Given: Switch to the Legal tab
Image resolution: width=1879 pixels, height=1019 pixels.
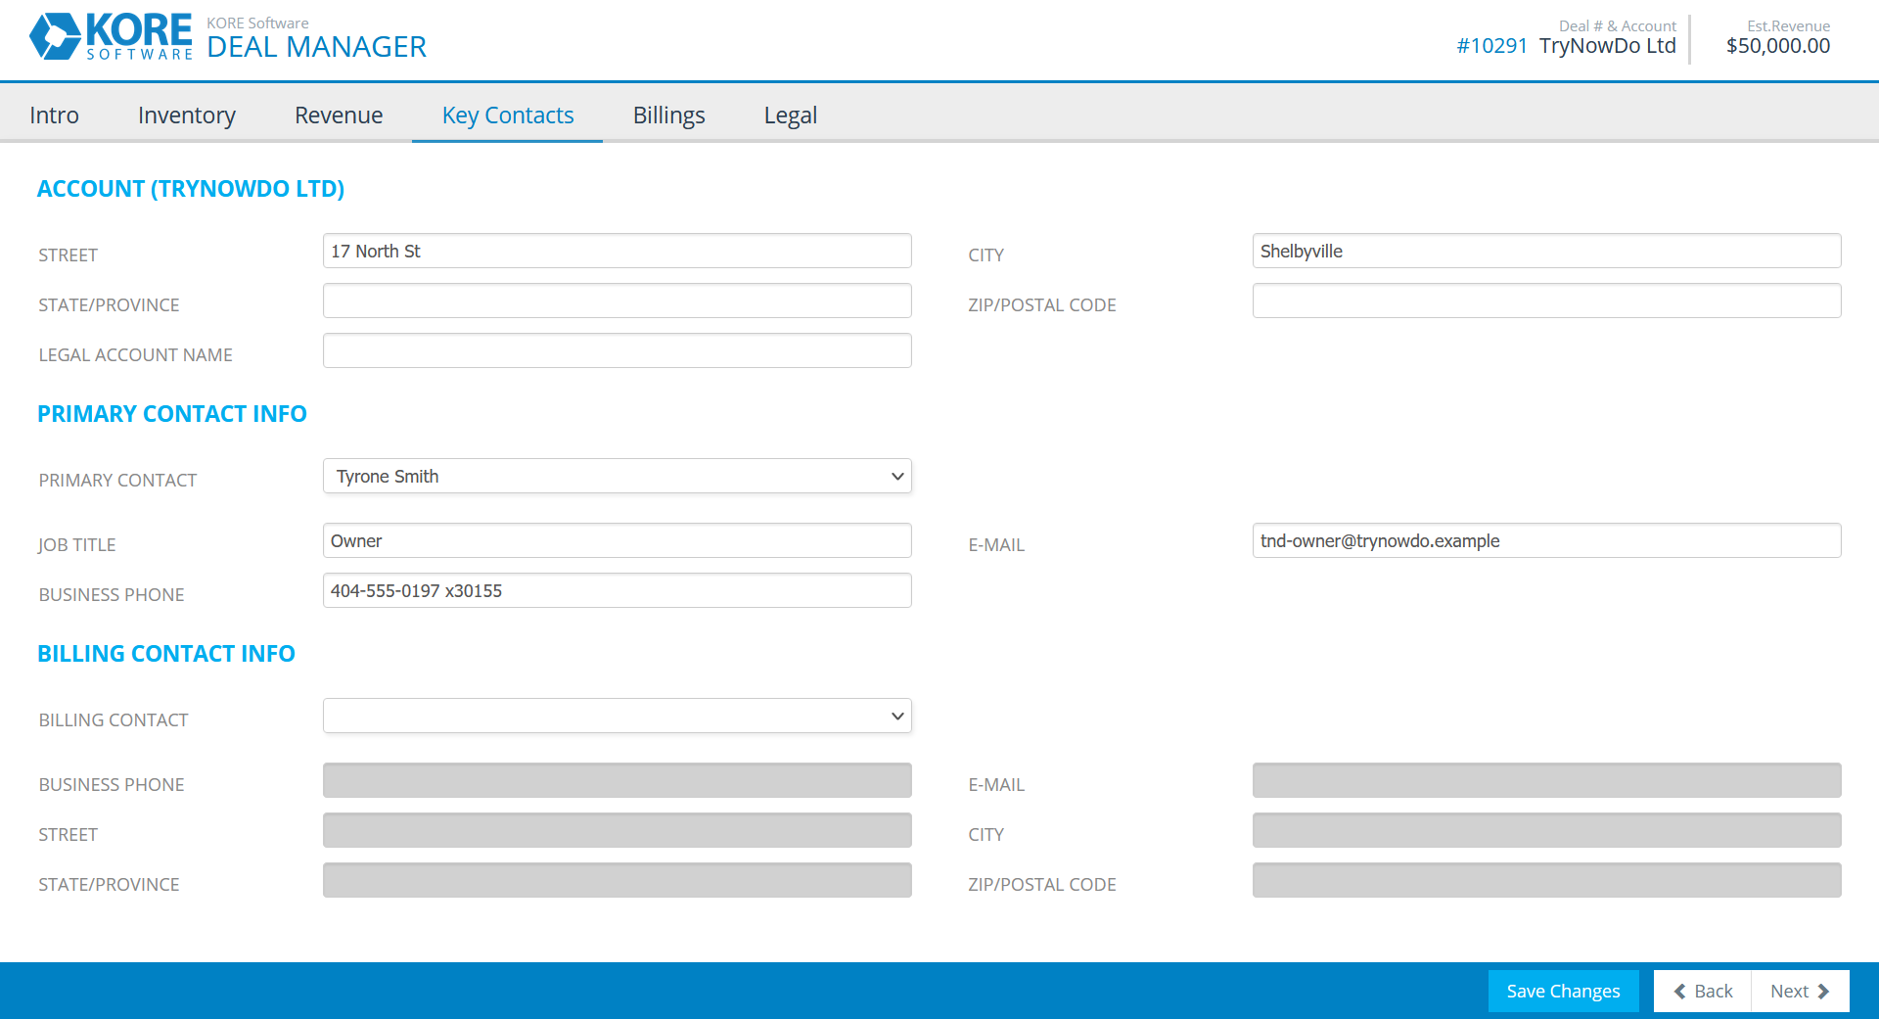Looking at the screenshot, I should coord(791,116).
